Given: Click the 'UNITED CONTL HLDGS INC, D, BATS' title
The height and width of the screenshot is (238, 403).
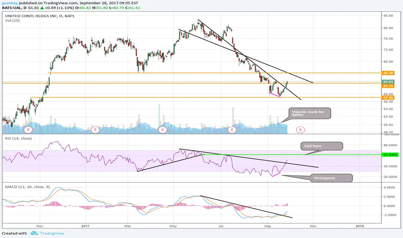Looking at the screenshot, I should point(40,16).
